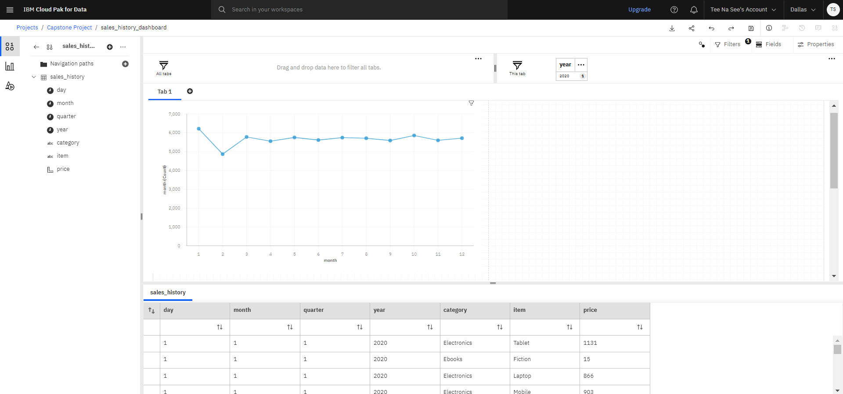Viewport: 843px width, 394px height.
Task: Open the notifications bell
Action: pos(694,10)
